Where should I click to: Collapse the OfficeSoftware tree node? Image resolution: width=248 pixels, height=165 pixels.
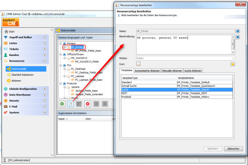pos(61,54)
